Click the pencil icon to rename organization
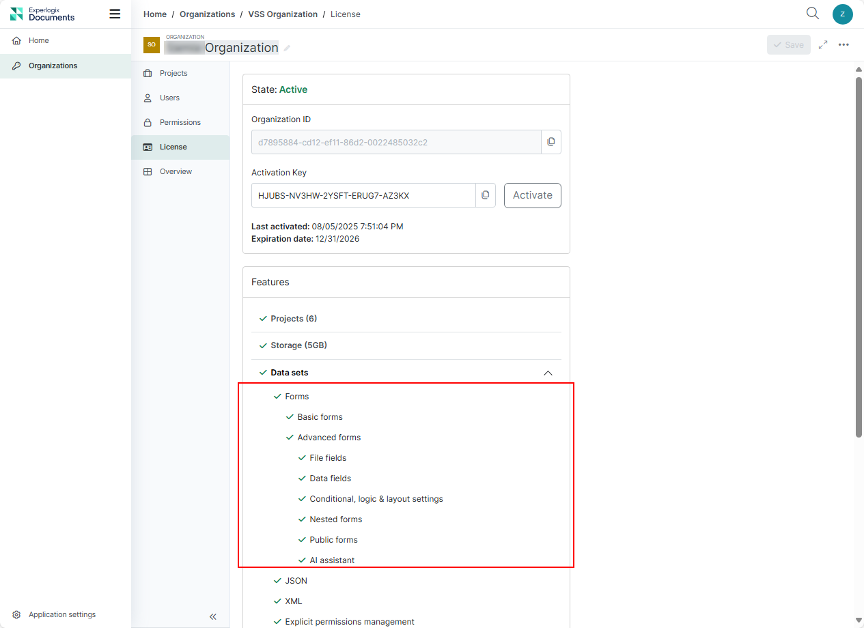Screen dimensions: 864x628 point(288,48)
